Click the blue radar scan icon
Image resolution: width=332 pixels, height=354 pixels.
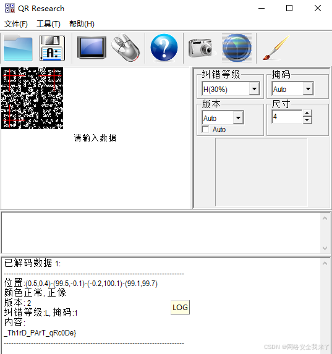[x=237, y=48]
